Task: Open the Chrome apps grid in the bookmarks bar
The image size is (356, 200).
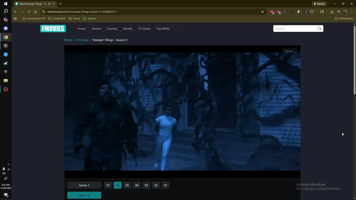Action: [x=15, y=19]
